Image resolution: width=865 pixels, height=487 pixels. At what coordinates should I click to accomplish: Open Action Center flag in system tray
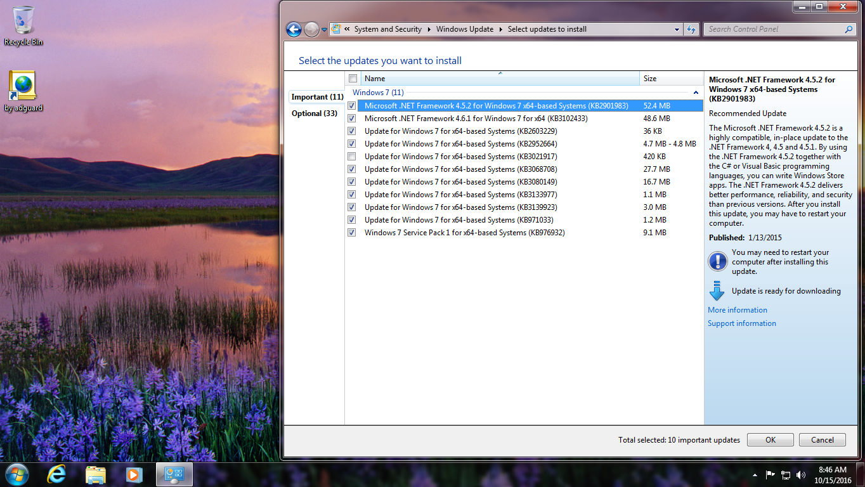pos(771,474)
